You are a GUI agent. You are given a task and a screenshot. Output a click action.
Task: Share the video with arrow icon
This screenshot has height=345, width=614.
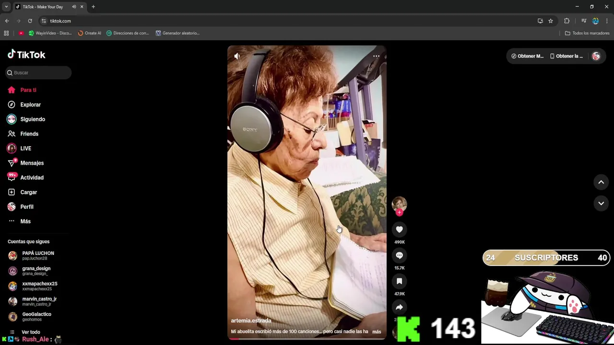tap(399, 307)
